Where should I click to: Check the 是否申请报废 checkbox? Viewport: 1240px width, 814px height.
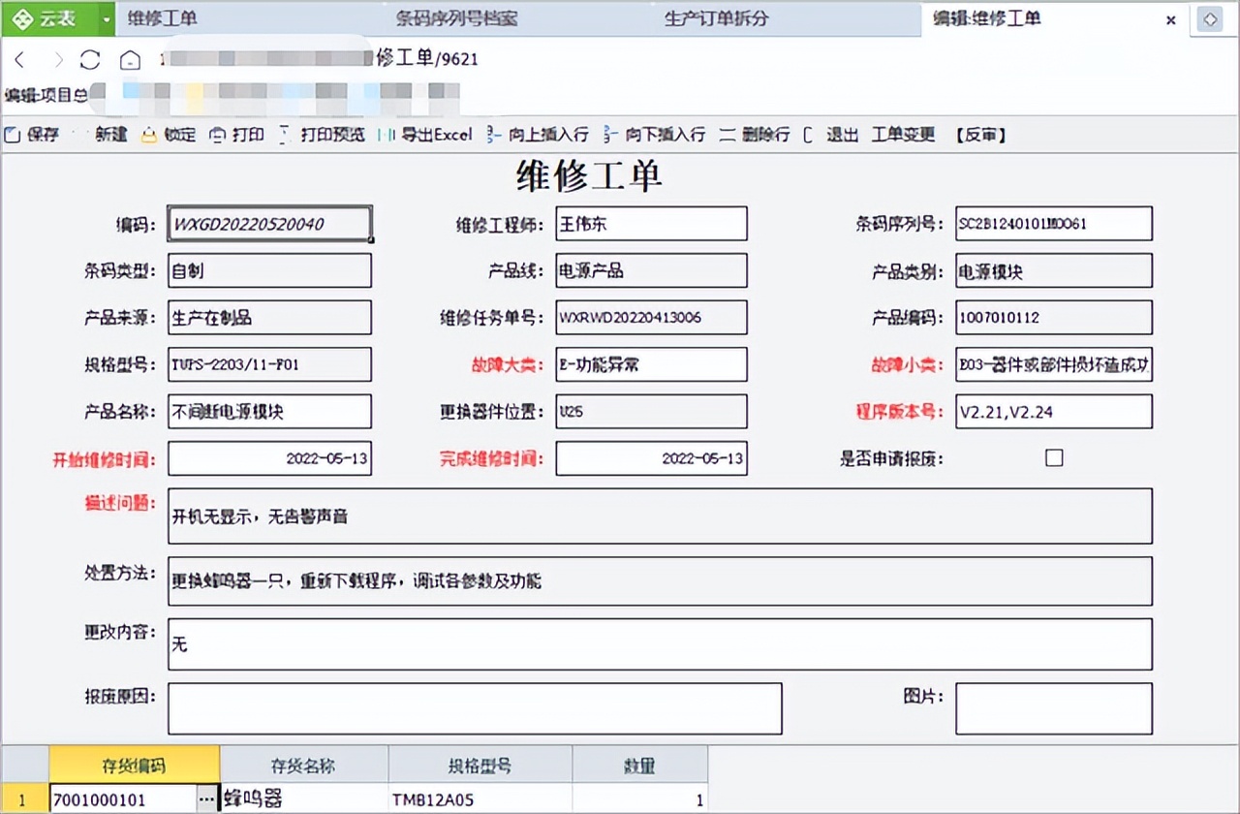[x=1054, y=457]
